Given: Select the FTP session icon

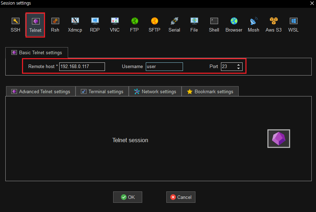Looking at the screenshot, I should click(134, 25).
